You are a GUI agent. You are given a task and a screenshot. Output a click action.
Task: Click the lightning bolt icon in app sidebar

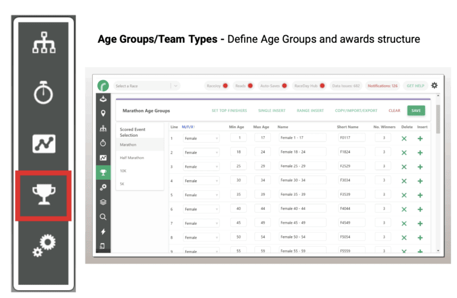tap(104, 231)
